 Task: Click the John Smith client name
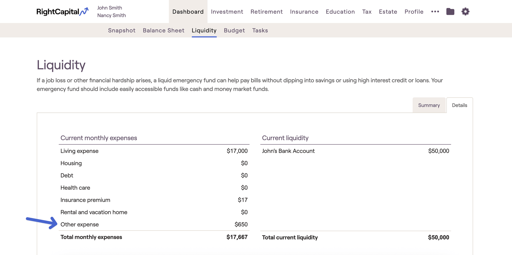pos(110,8)
